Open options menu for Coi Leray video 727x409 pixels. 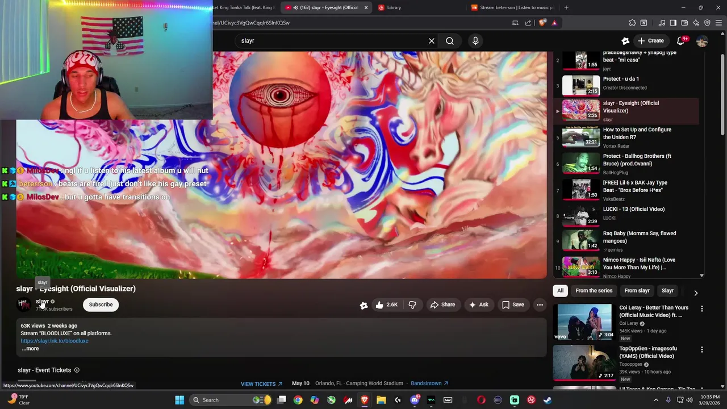point(701,308)
